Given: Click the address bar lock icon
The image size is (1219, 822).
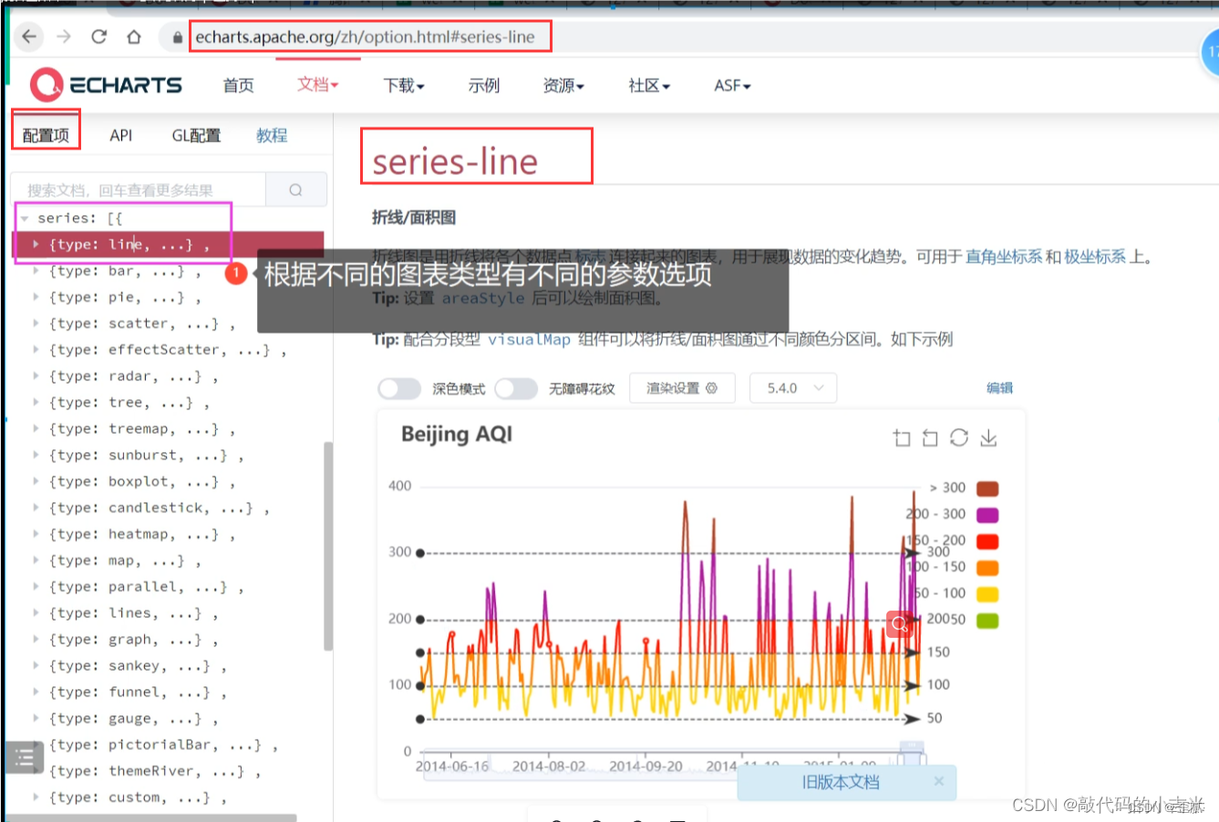Looking at the screenshot, I should [x=177, y=37].
